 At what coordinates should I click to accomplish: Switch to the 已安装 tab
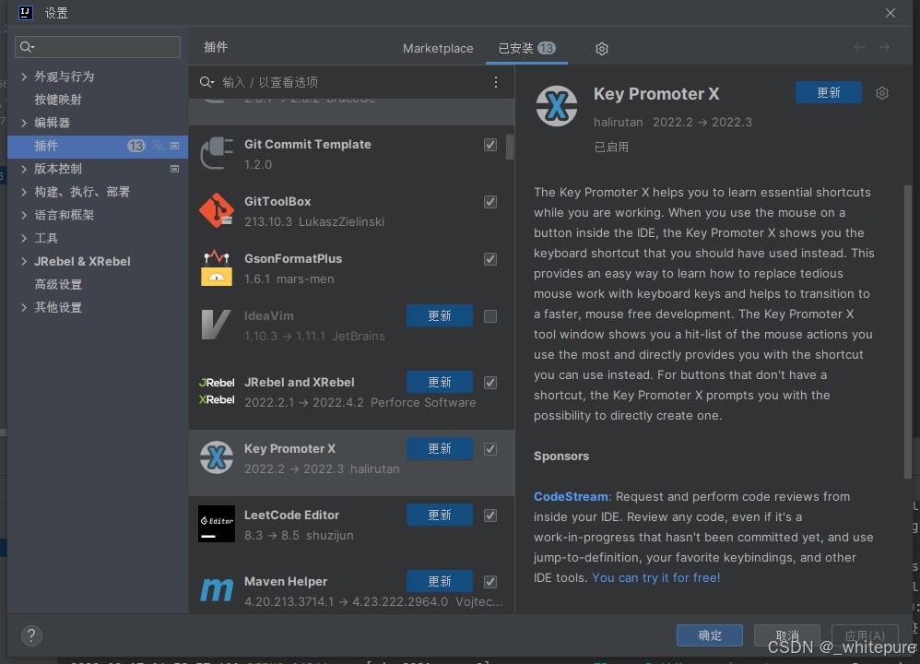[x=526, y=48]
